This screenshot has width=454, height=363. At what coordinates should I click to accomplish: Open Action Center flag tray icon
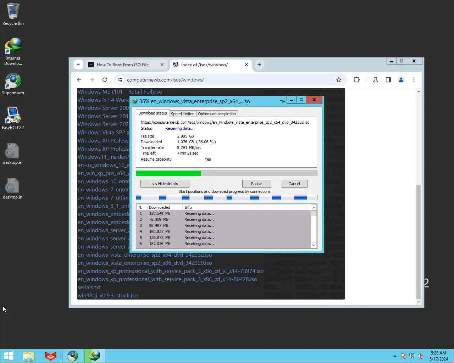404,356
